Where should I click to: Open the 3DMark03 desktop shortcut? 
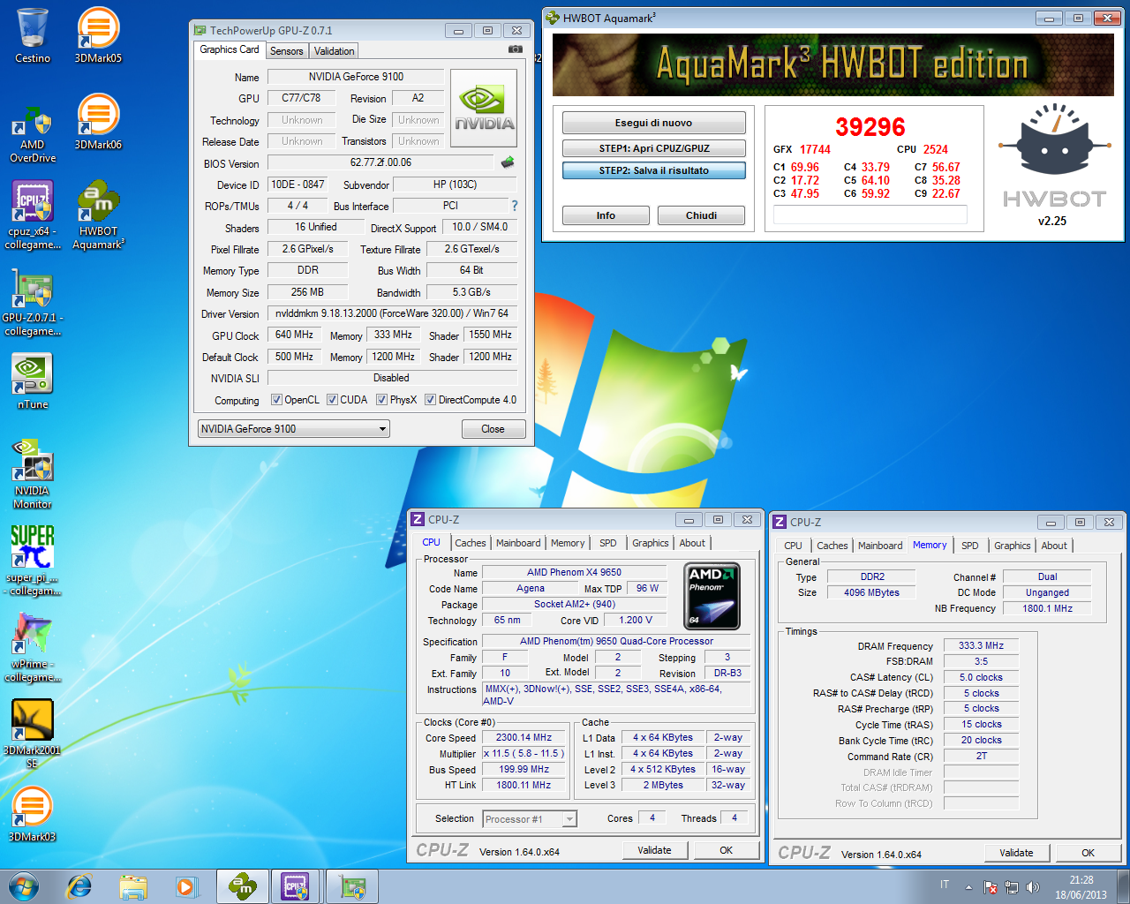(33, 813)
